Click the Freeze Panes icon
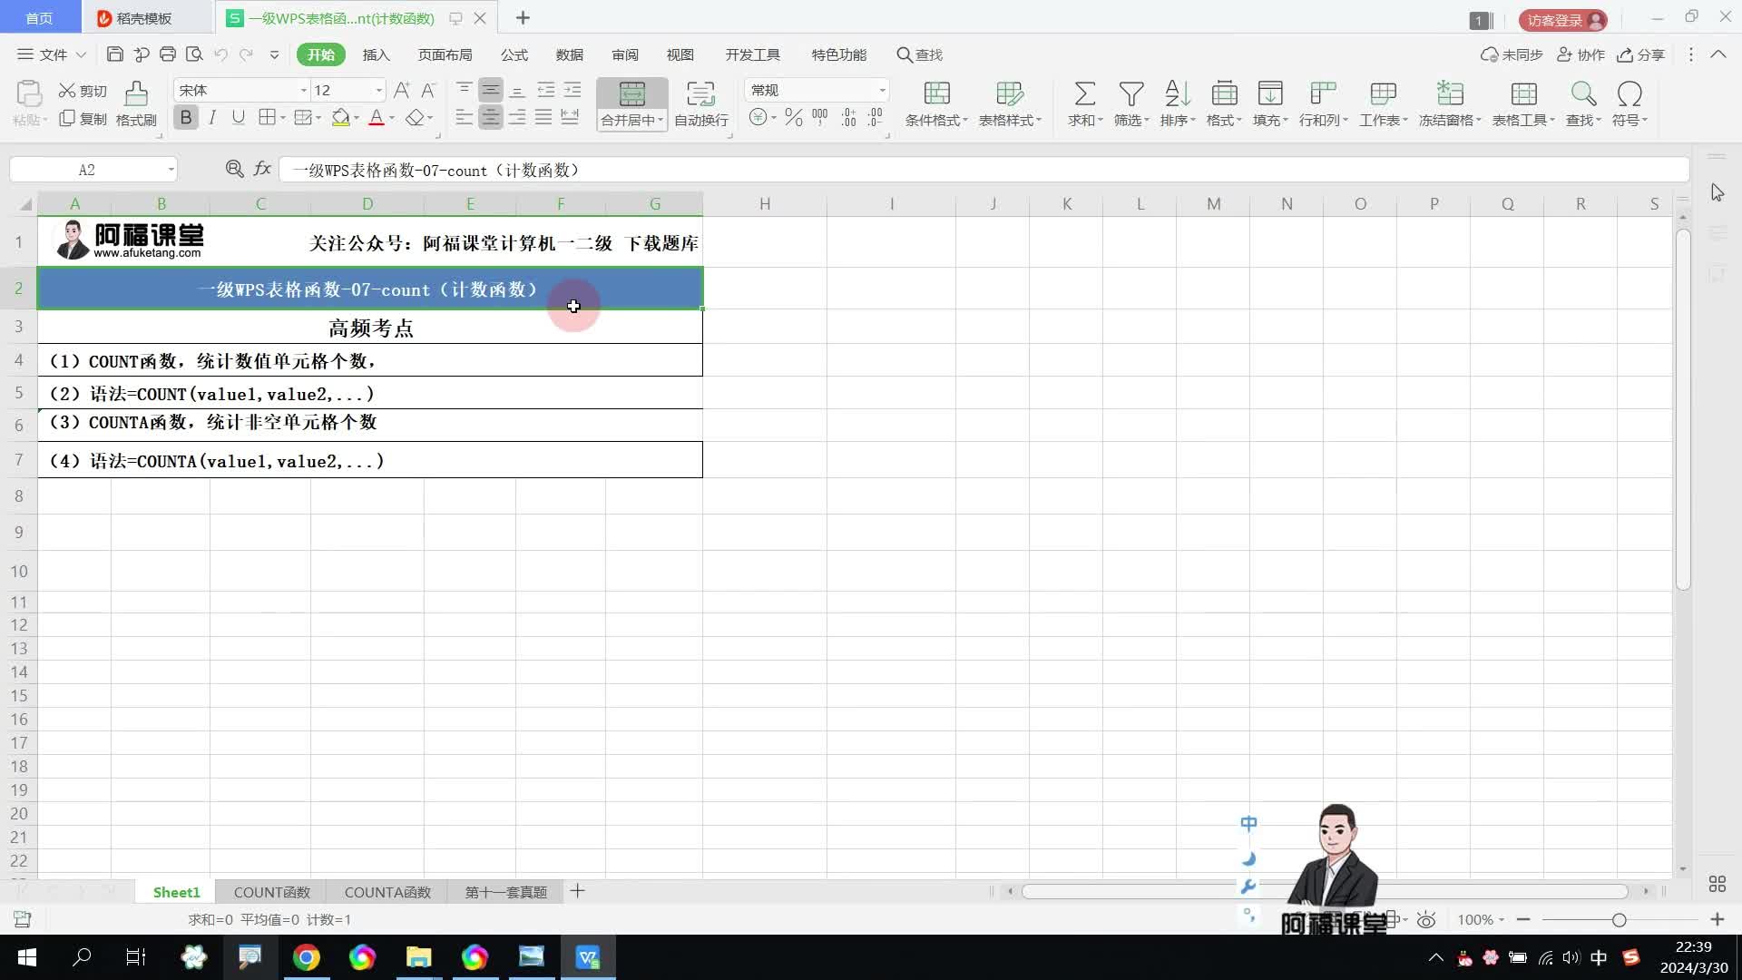1742x980 pixels. 1449,94
